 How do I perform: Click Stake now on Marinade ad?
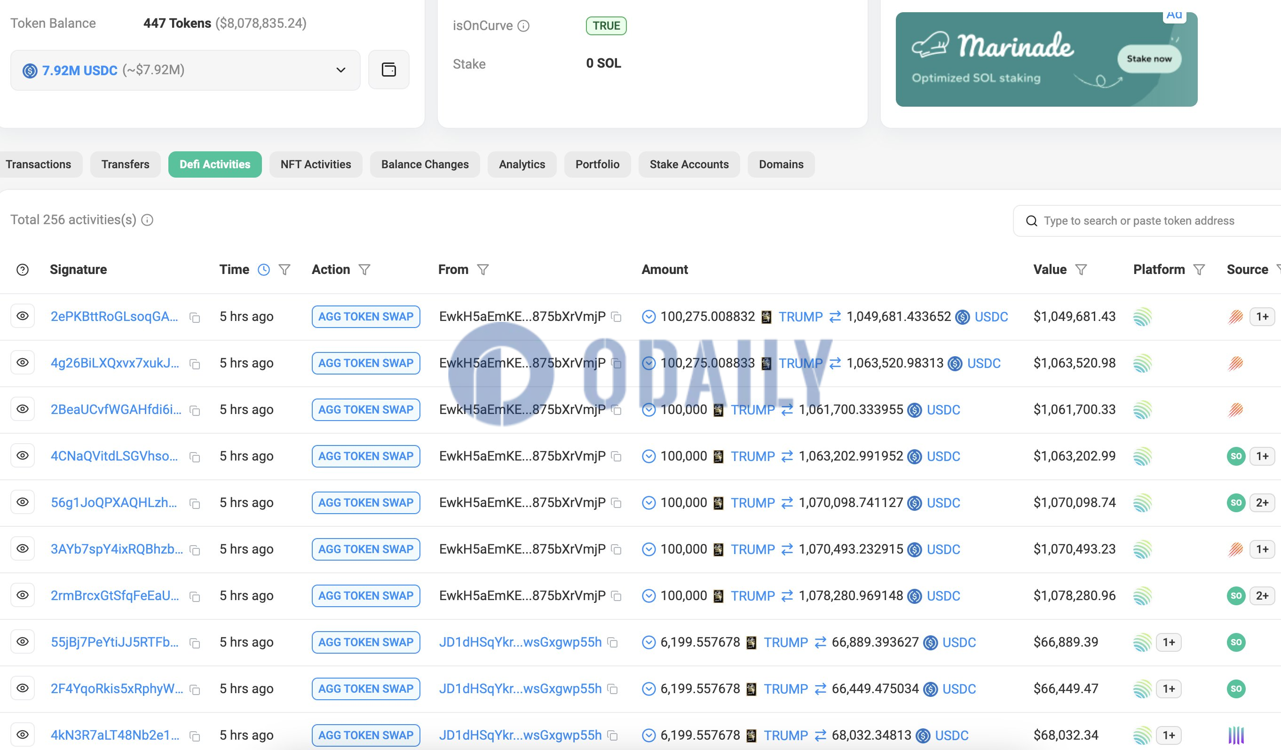coord(1149,59)
